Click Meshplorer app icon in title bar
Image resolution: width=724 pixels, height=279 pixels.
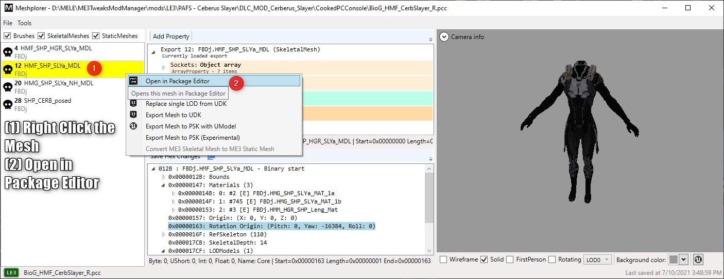click(x=8, y=8)
